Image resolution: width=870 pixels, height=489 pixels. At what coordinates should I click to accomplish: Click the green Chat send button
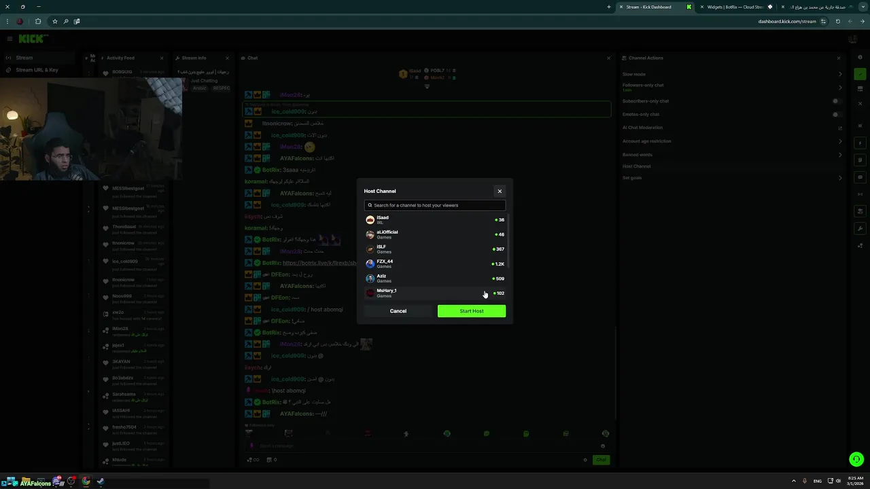coord(601,460)
